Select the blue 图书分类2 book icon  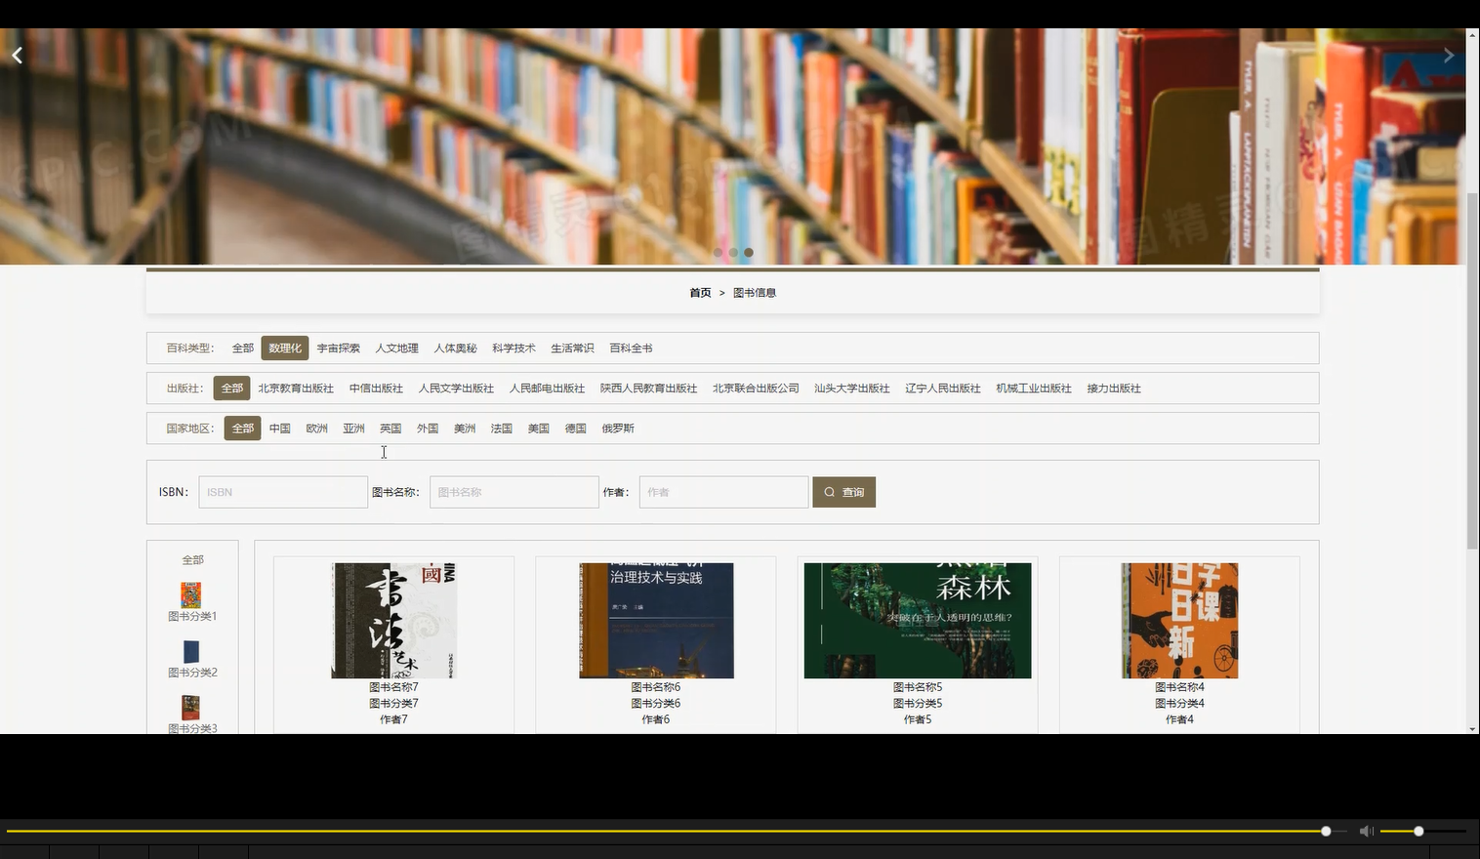click(x=190, y=651)
